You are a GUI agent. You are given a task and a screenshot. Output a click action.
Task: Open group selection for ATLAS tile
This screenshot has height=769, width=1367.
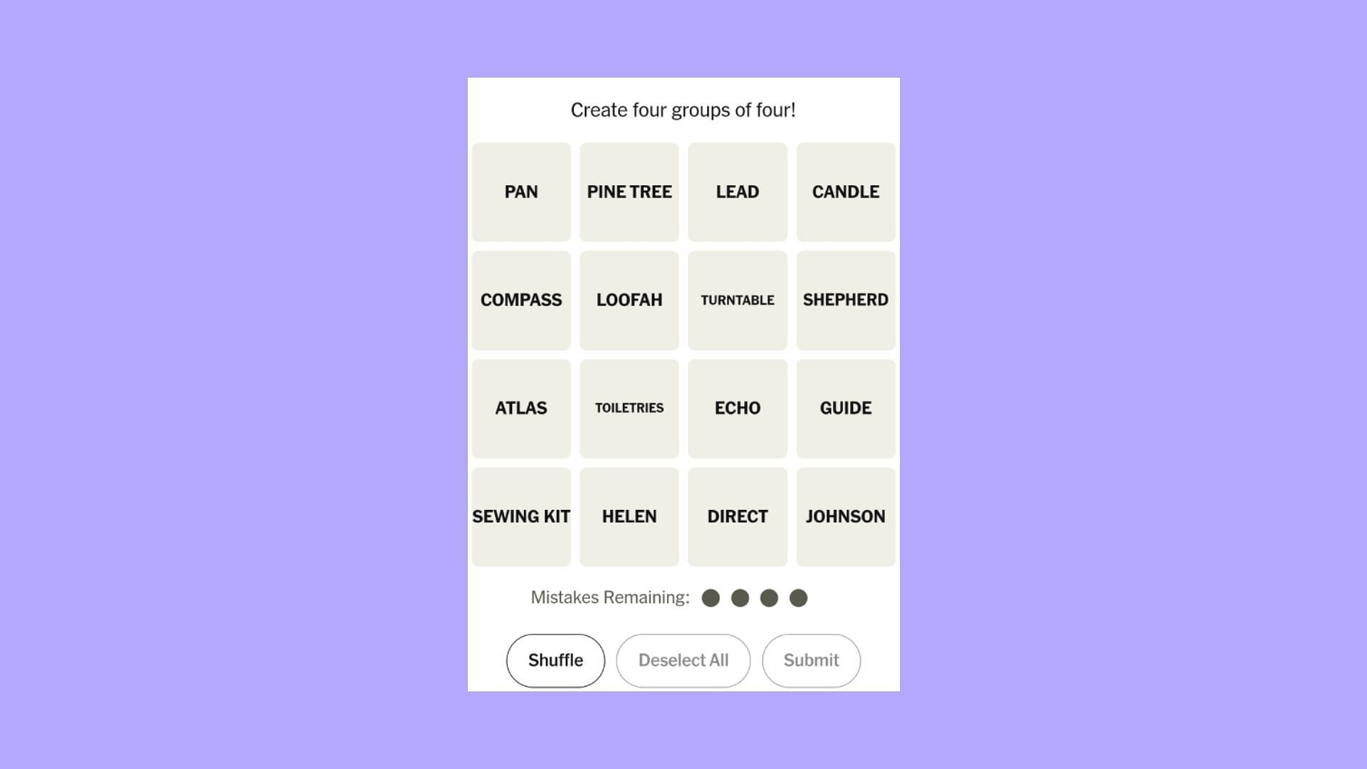[x=521, y=407]
